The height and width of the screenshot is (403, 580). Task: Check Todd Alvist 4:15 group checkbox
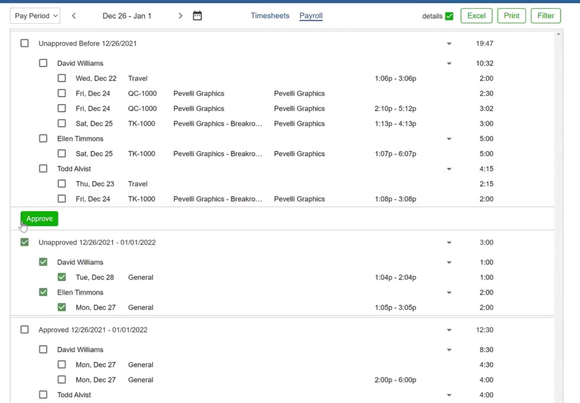(43, 169)
